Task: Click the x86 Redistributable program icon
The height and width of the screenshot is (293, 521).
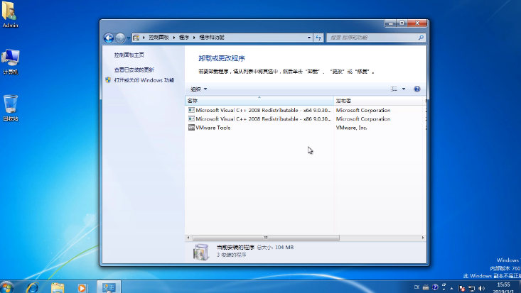Action: point(191,118)
